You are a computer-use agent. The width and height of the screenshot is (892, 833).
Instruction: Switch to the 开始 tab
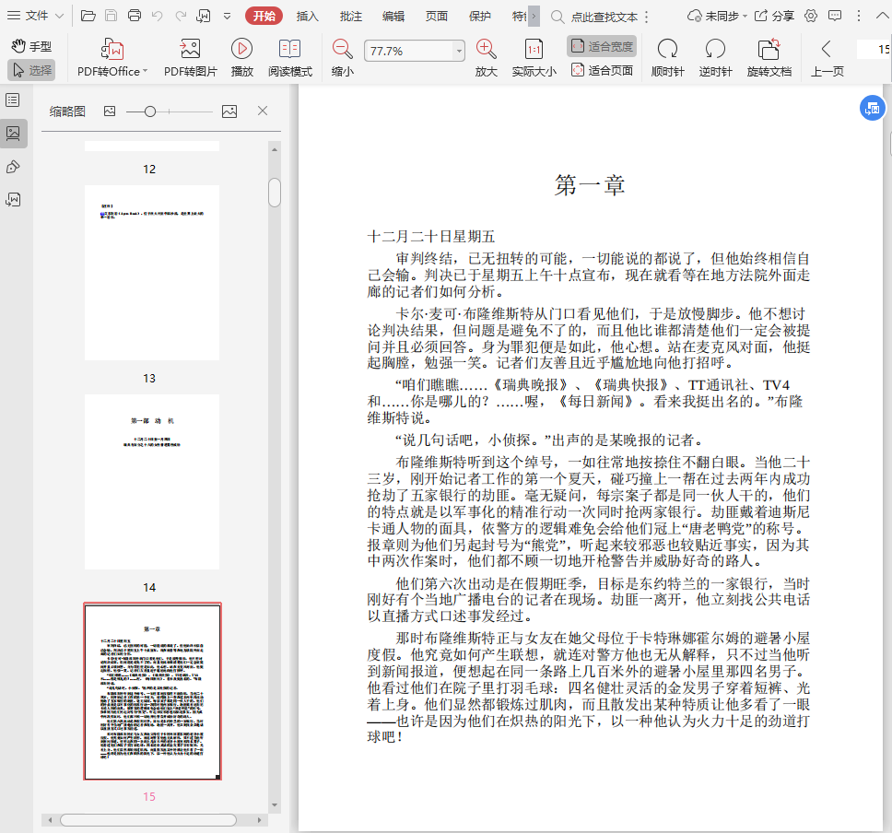click(x=264, y=16)
